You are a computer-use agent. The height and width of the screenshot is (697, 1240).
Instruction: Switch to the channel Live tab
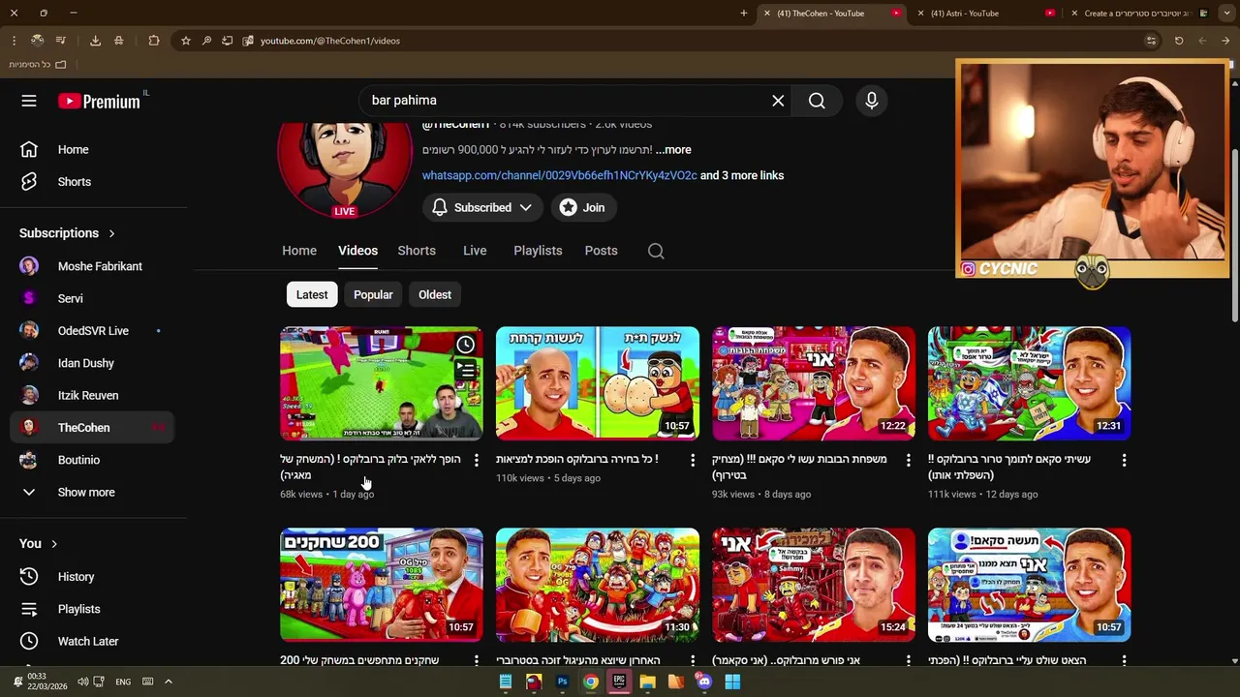[475, 251]
